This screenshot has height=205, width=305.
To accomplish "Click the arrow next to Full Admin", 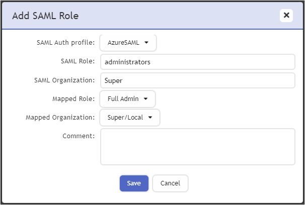I will click(x=145, y=99).
